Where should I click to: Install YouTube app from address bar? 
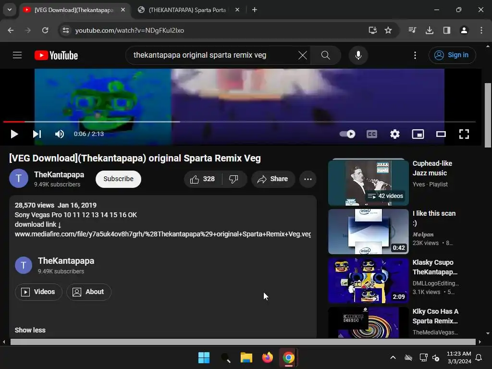coord(372,30)
